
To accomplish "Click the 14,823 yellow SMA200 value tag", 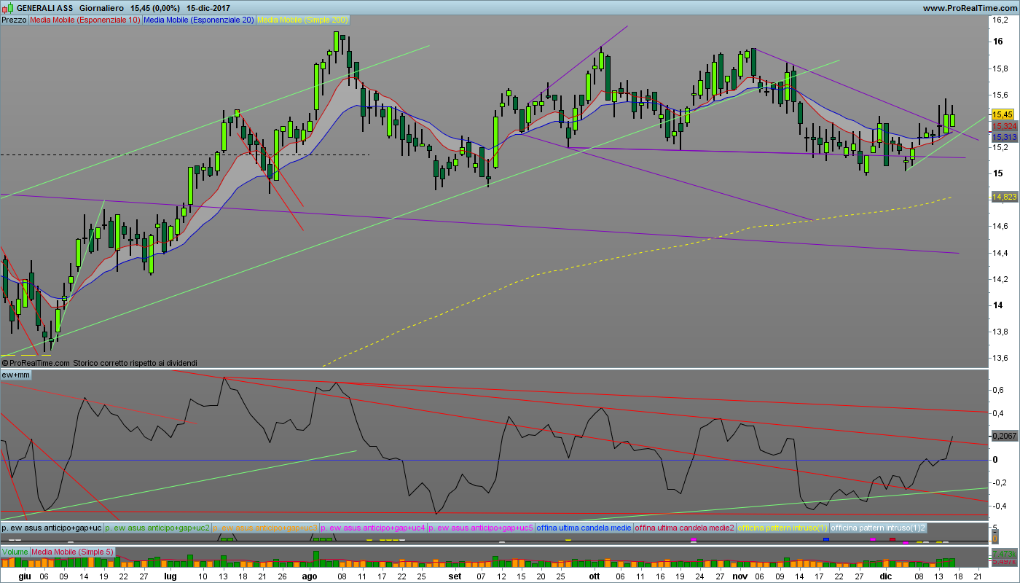I will [x=1004, y=197].
